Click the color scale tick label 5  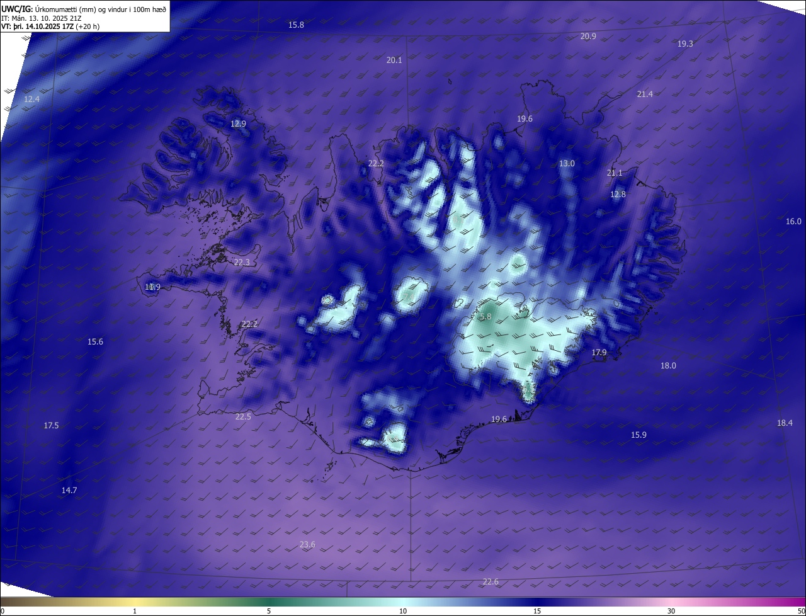[x=269, y=611]
